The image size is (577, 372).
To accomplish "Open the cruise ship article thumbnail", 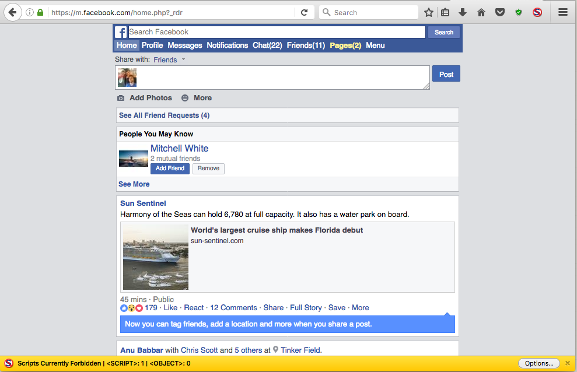I will [x=155, y=257].
